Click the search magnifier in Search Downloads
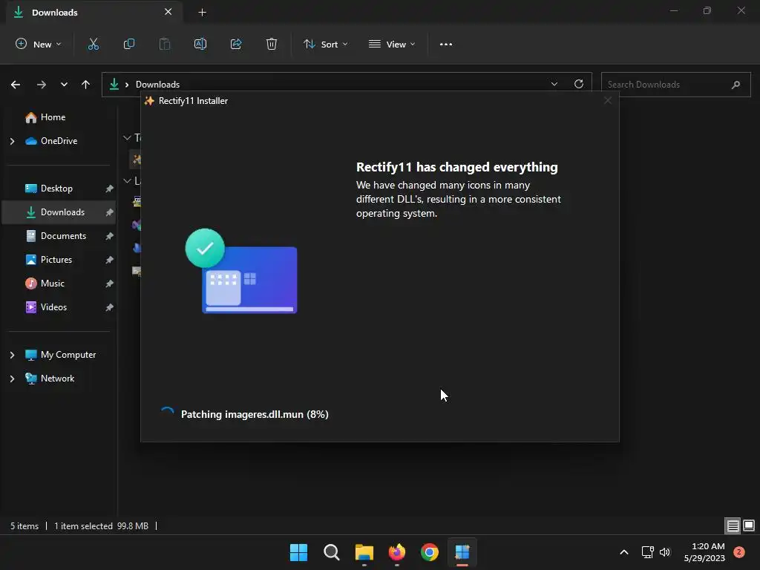This screenshot has height=570, width=760. [x=736, y=85]
